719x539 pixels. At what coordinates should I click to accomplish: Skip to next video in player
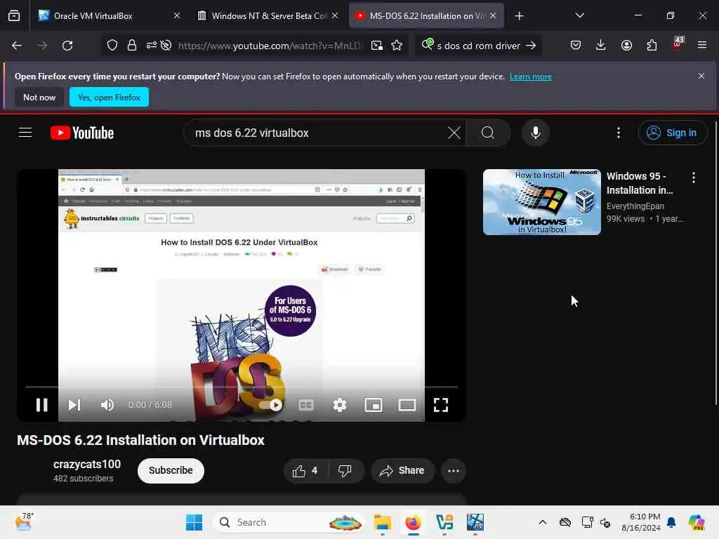tap(74, 405)
